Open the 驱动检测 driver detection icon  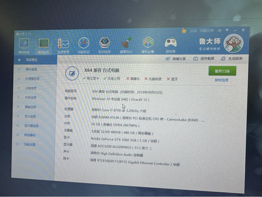pos(104,45)
